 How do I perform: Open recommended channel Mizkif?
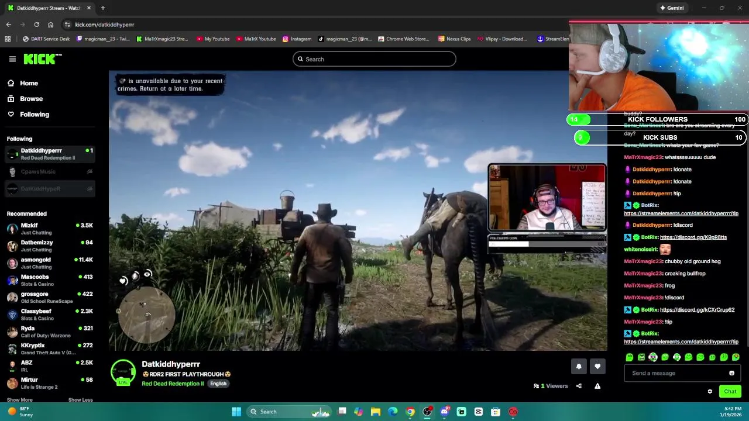(x=50, y=229)
